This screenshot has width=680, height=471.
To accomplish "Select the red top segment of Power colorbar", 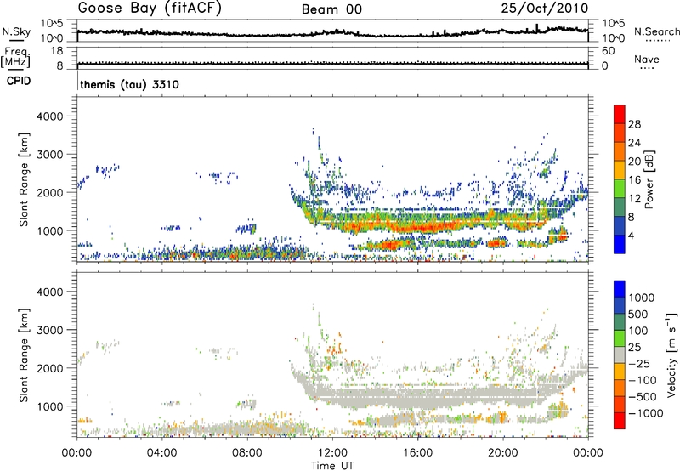I will pos(620,115).
